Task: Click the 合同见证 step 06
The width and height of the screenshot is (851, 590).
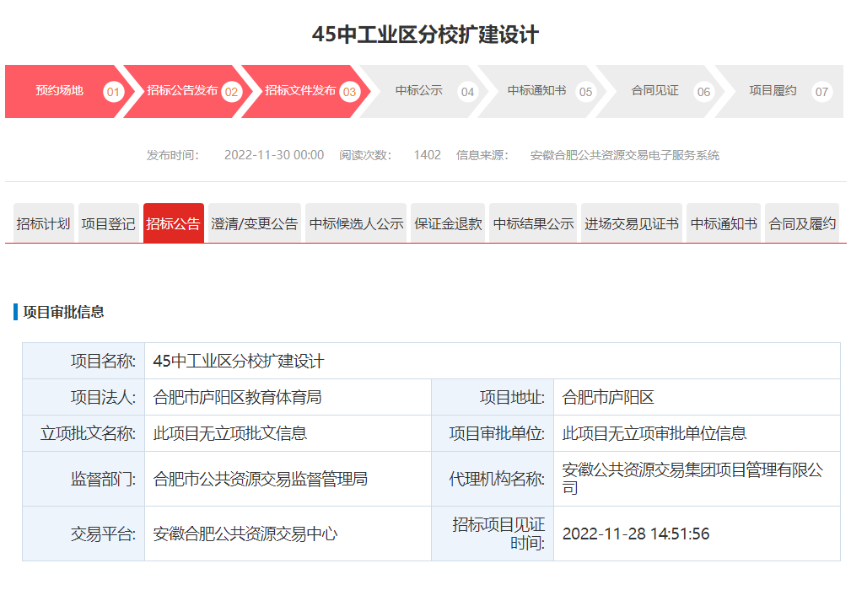Action: [x=658, y=91]
